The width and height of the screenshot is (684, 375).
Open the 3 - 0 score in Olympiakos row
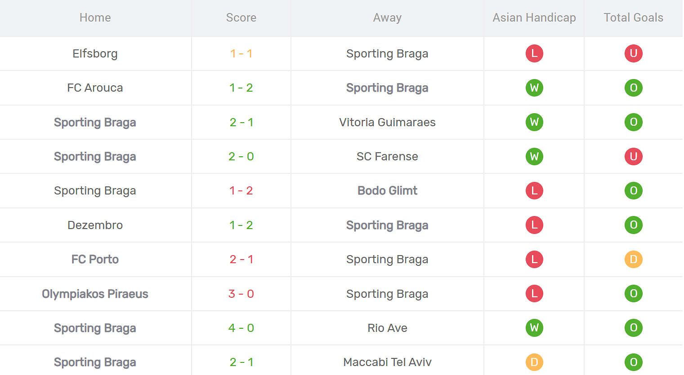(241, 294)
